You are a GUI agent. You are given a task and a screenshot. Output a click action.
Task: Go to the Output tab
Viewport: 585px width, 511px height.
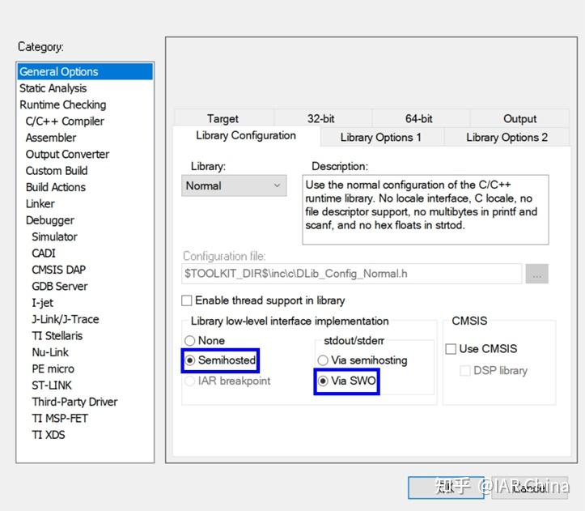click(519, 118)
